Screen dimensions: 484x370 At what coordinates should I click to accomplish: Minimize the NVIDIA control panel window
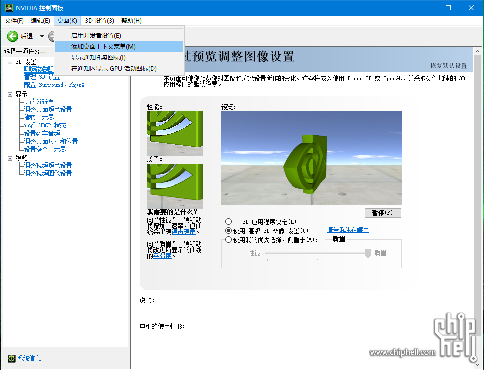426,8
